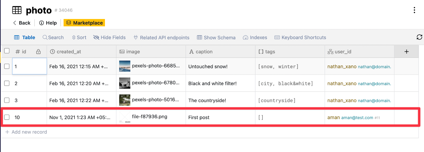Open the created_at column header
This screenshot has height=152, width=424.
pos(69,52)
